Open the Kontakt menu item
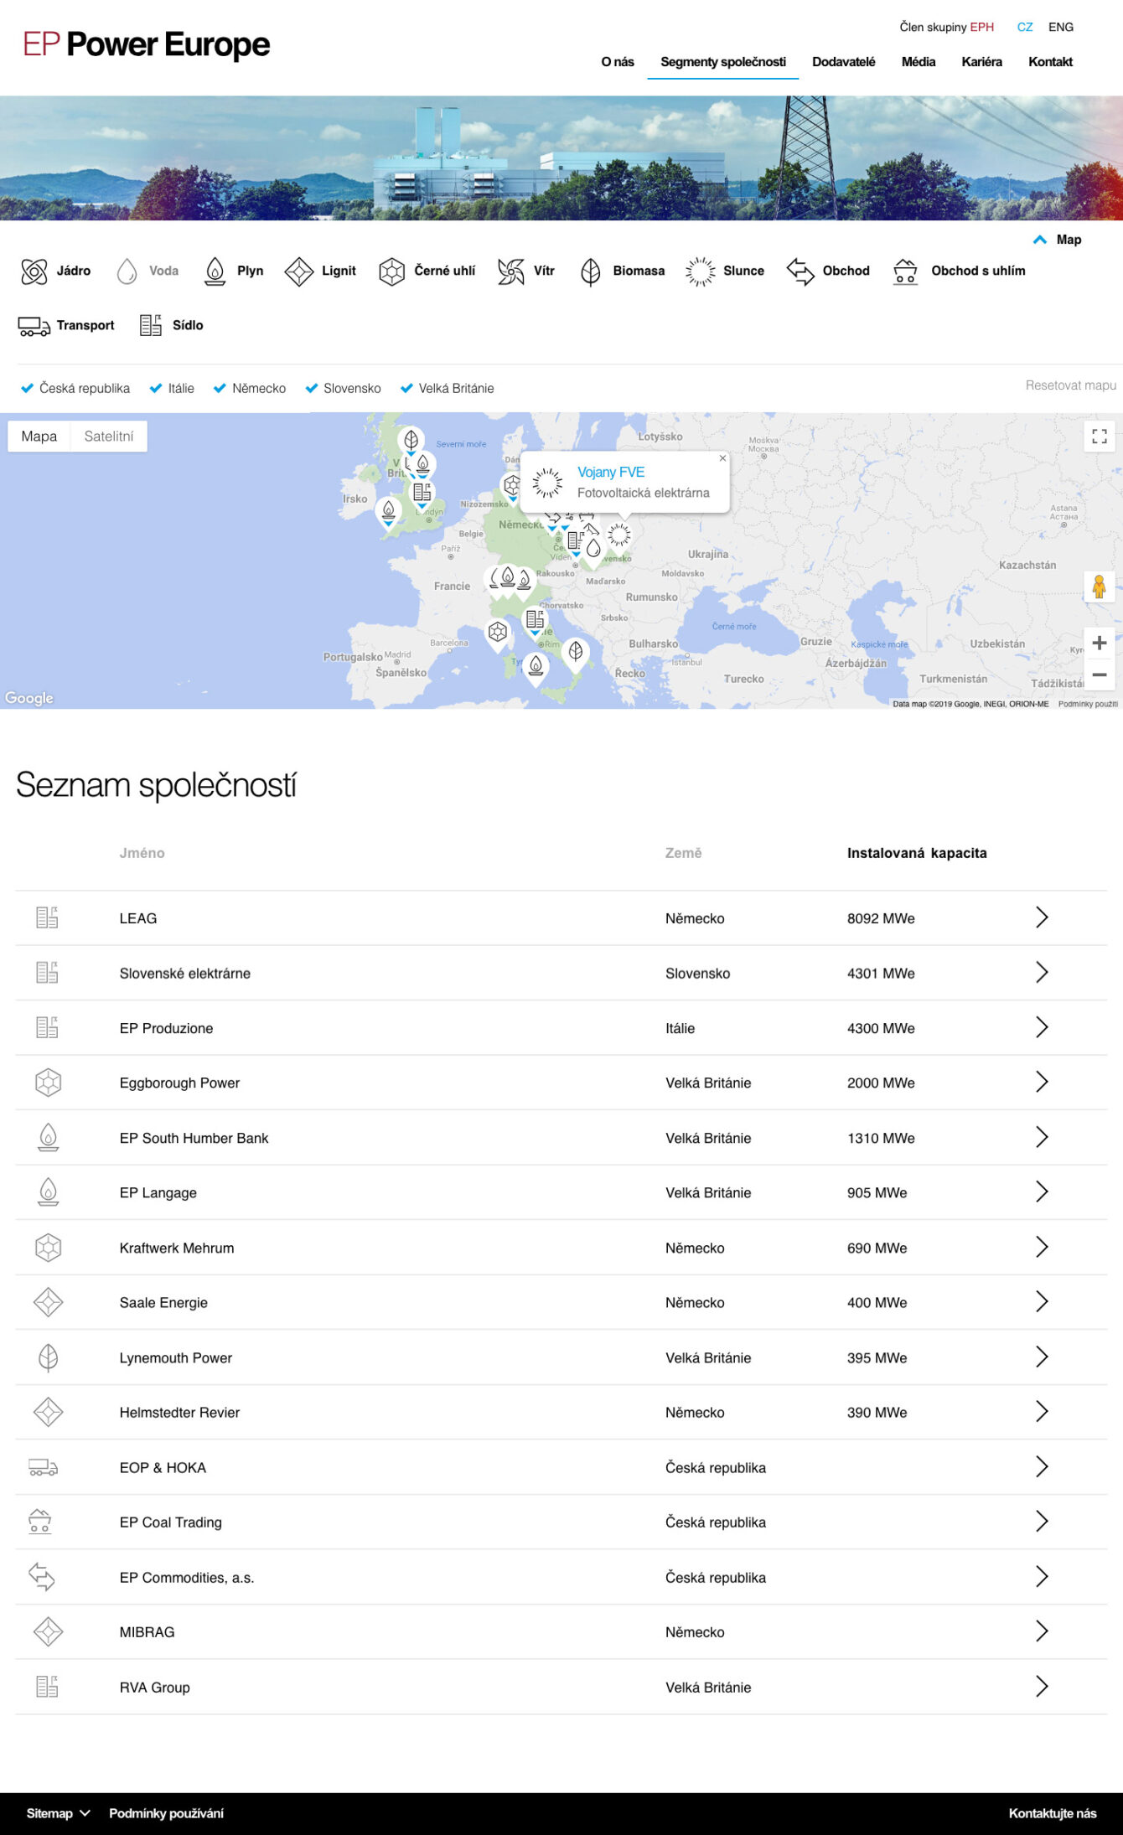This screenshot has height=1835, width=1123. [1050, 62]
